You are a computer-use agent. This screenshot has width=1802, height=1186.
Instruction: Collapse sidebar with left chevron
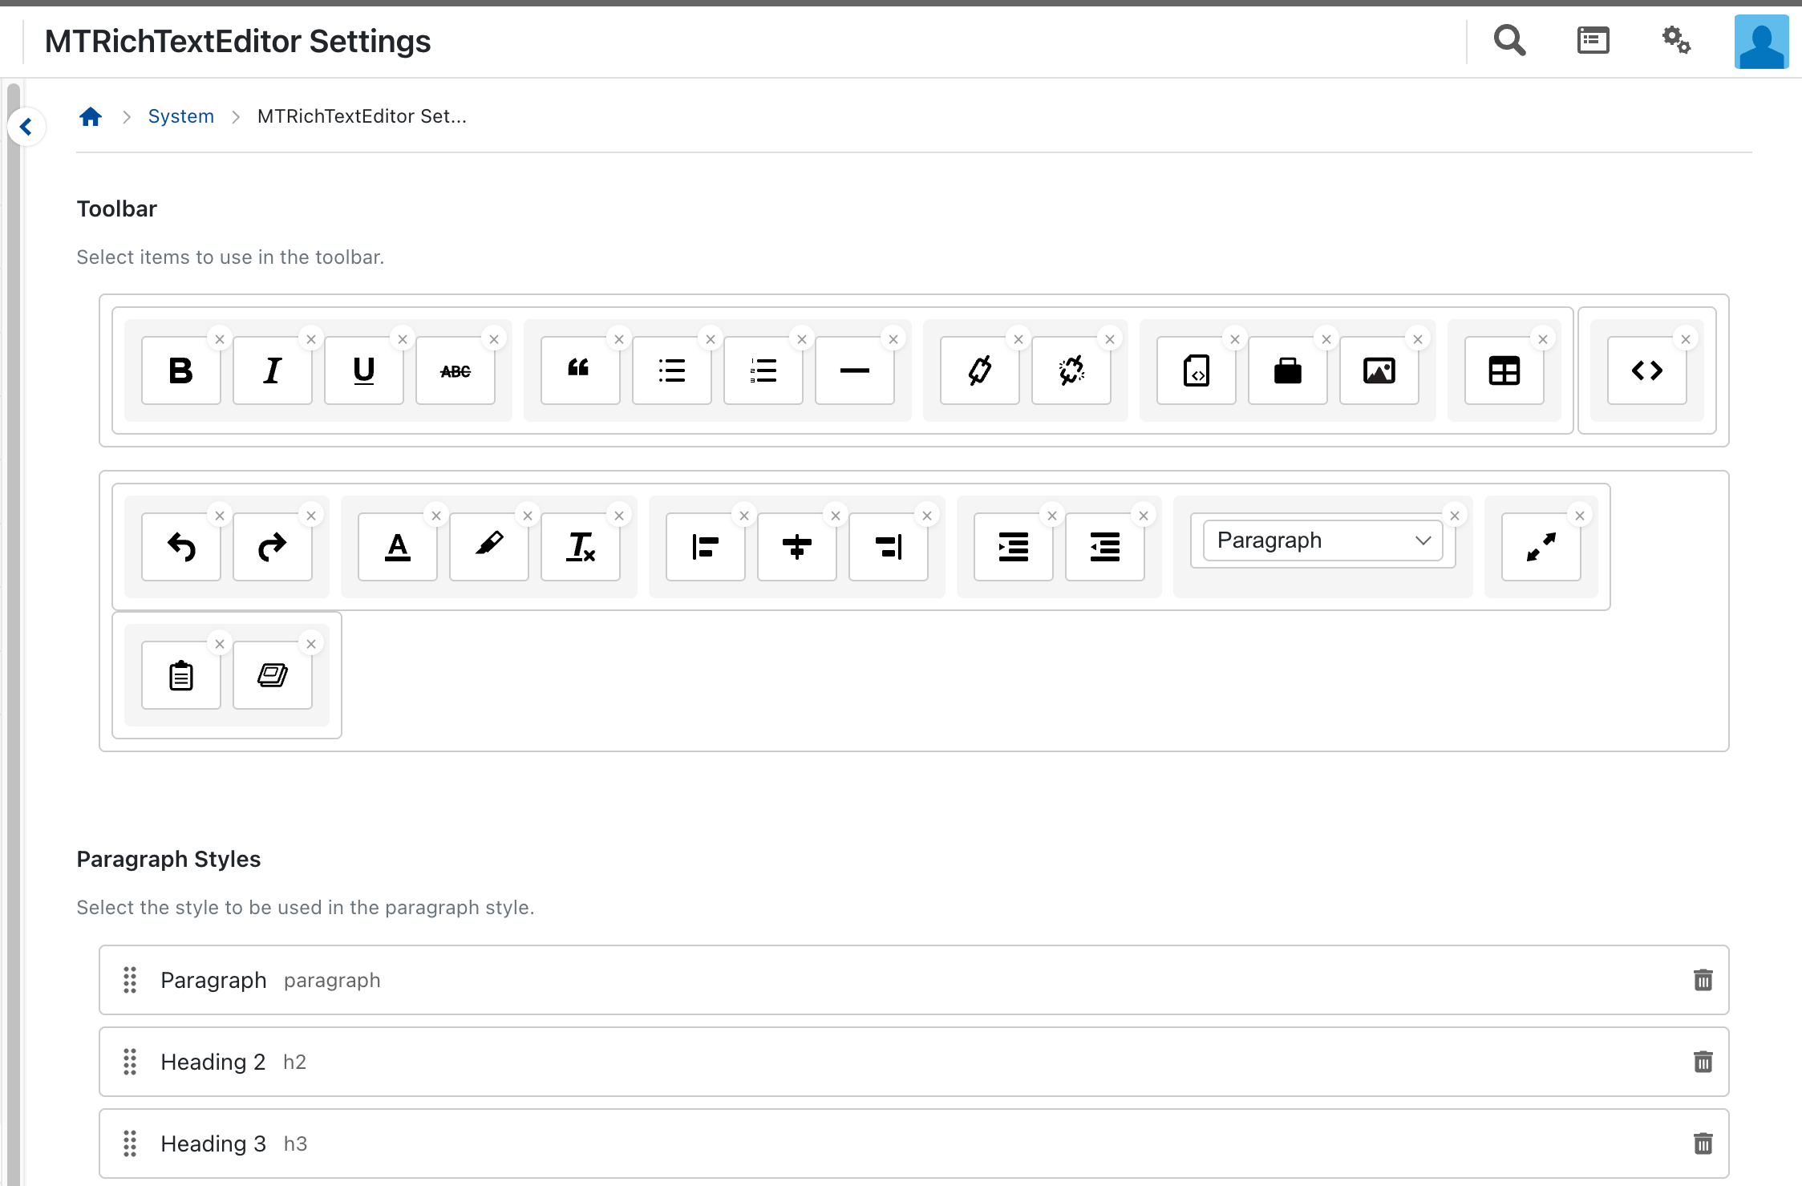[26, 127]
